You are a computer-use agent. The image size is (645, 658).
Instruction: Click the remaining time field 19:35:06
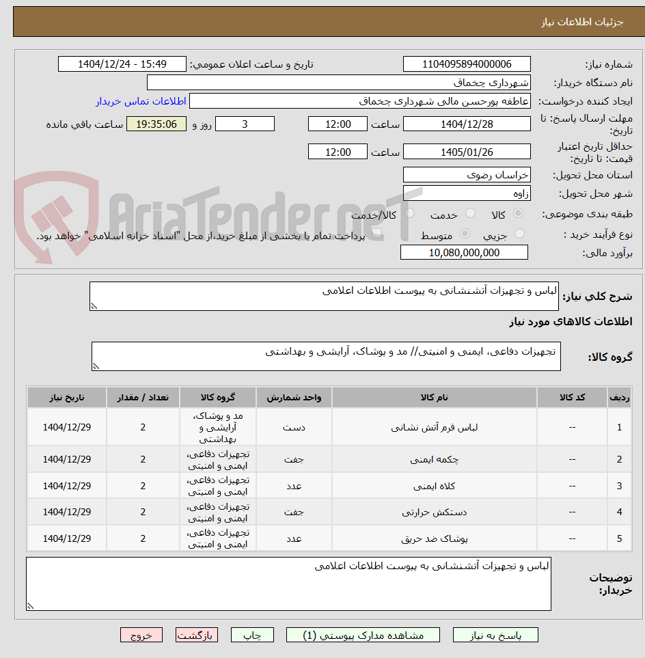point(156,124)
